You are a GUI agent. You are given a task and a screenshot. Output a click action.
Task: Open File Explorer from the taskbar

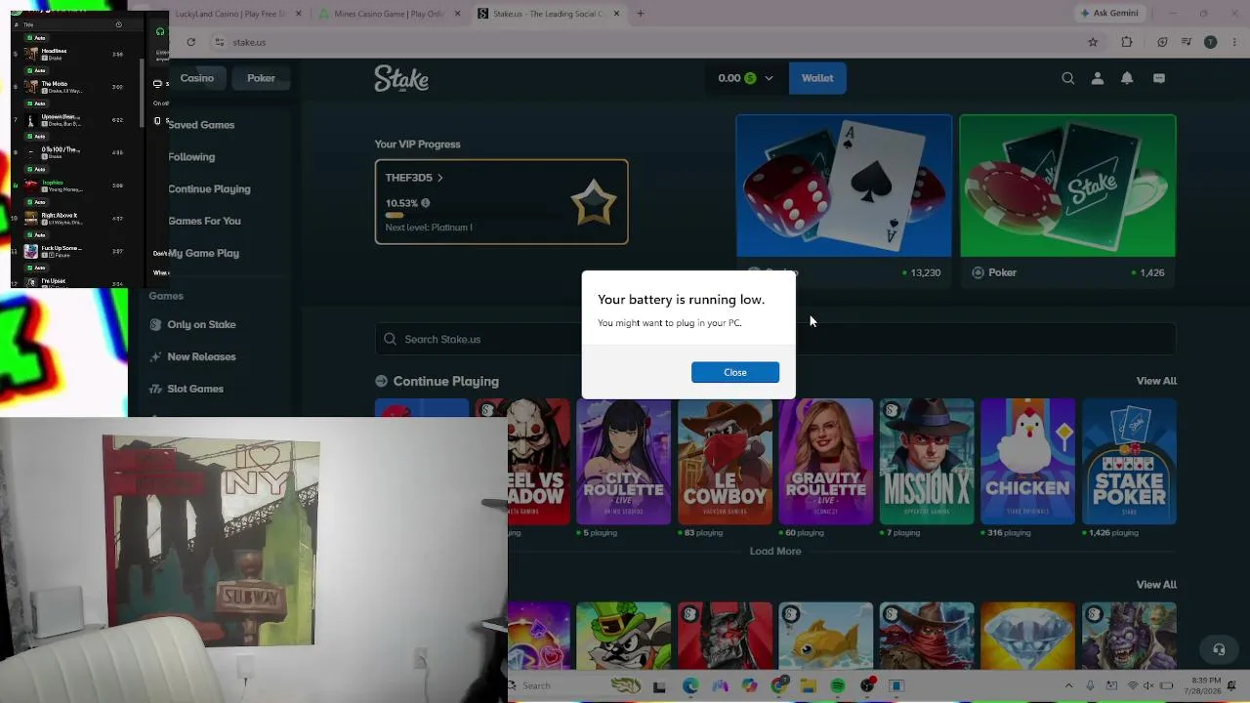[x=808, y=686]
